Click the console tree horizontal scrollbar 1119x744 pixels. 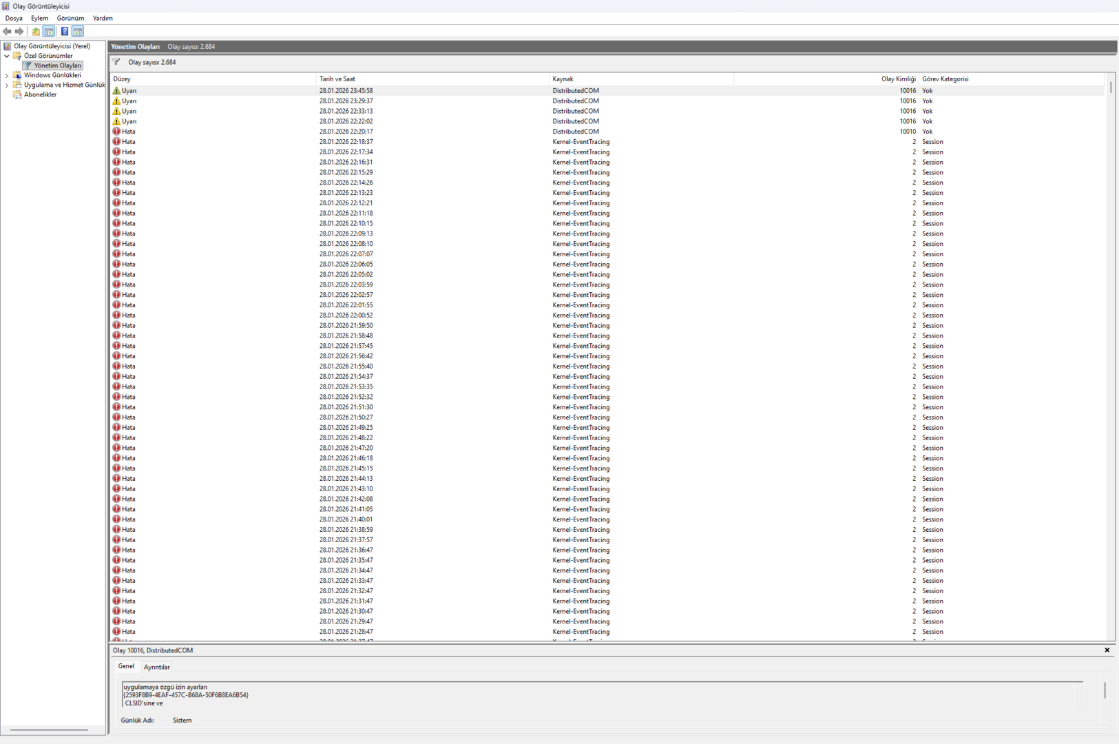49,730
